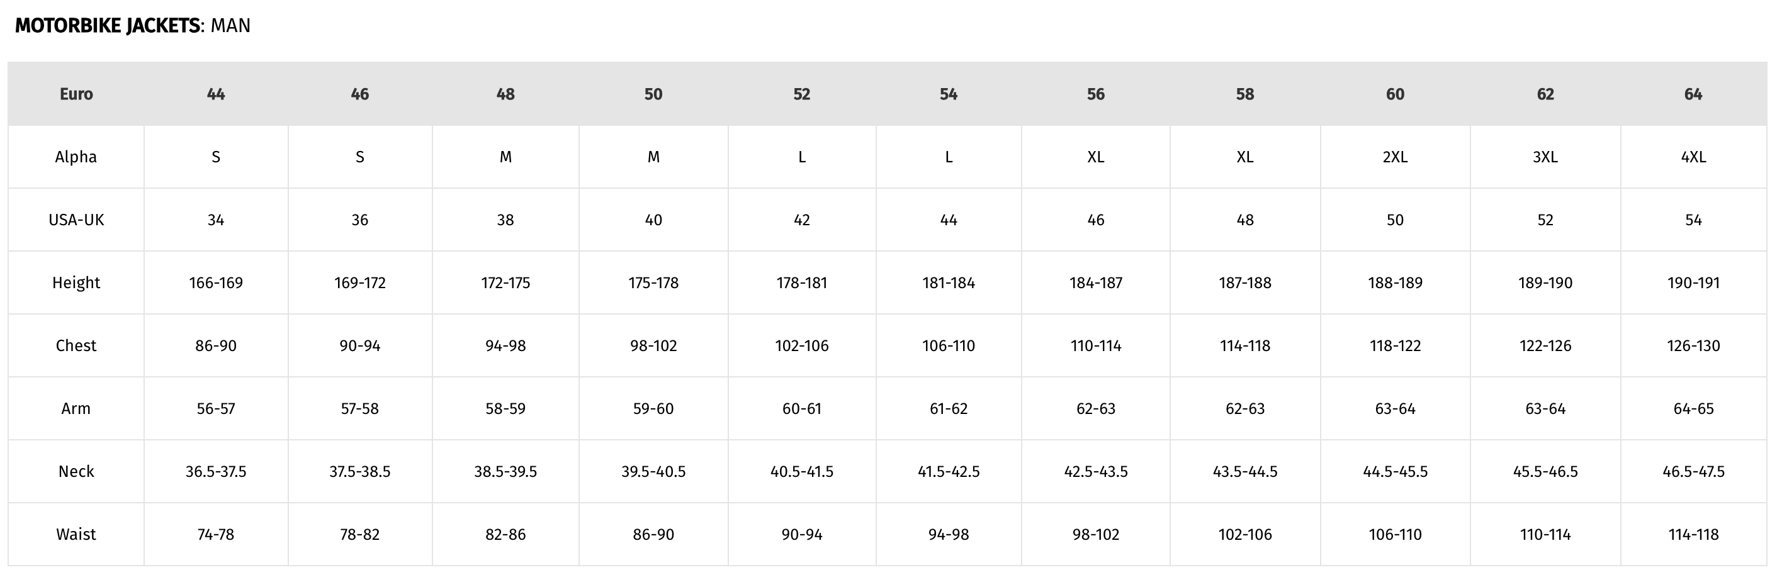Screen dimensions: 1777x587
Task: Select neck range 36.5-37.5 cell
Action: [x=216, y=471]
